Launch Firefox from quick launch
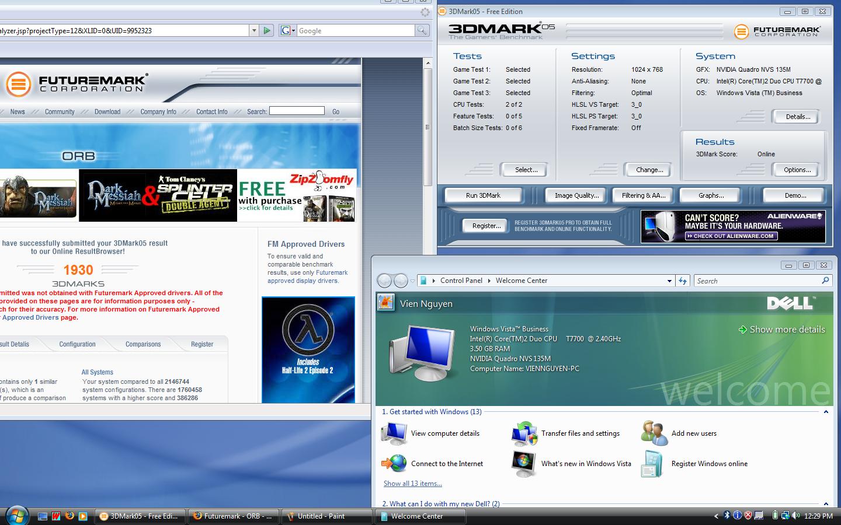The height and width of the screenshot is (525, 841). (x=69, y=516)
